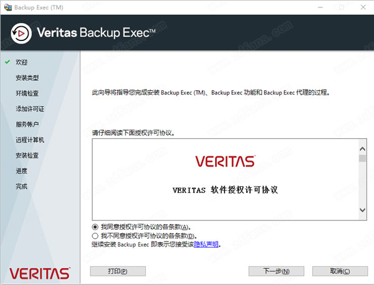Click the Backup Exec title bar icon
This screenshot has height=285, width=374.
coord(8,7)
